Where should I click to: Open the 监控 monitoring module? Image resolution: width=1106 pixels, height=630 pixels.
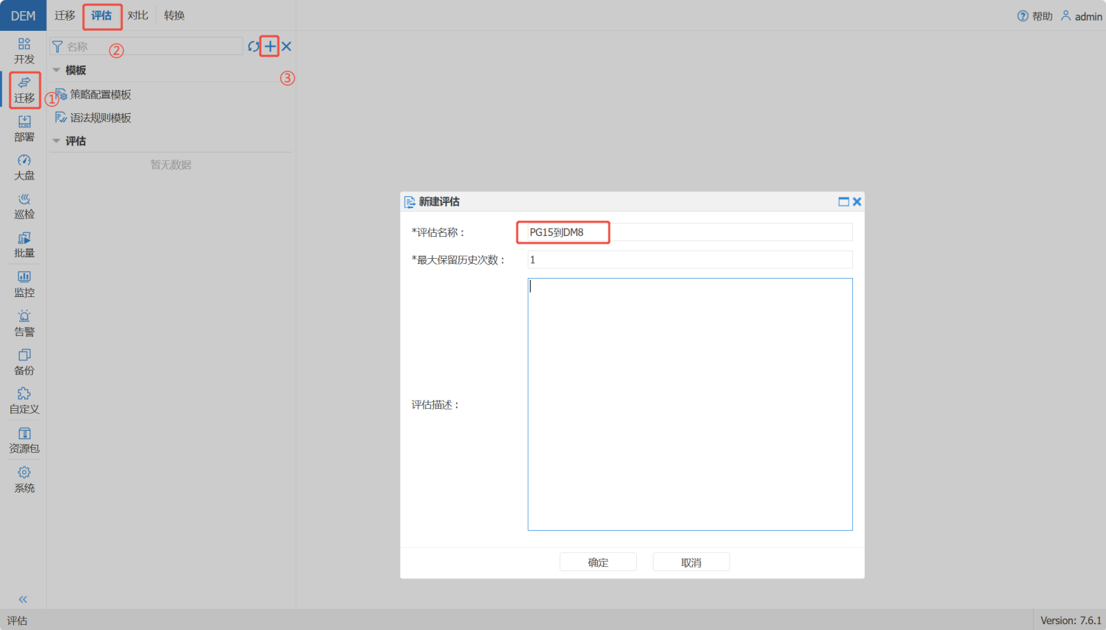(x=24, y=285)
